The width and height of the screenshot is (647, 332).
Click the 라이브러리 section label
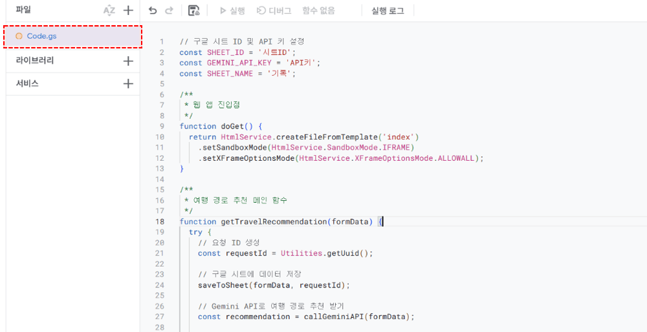(35, 61)
